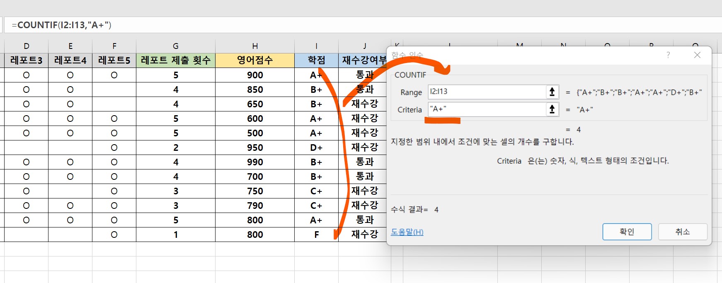This screenshot has width=722, height=283.
Task: Select the F grade cell
Action: [317, 235]
